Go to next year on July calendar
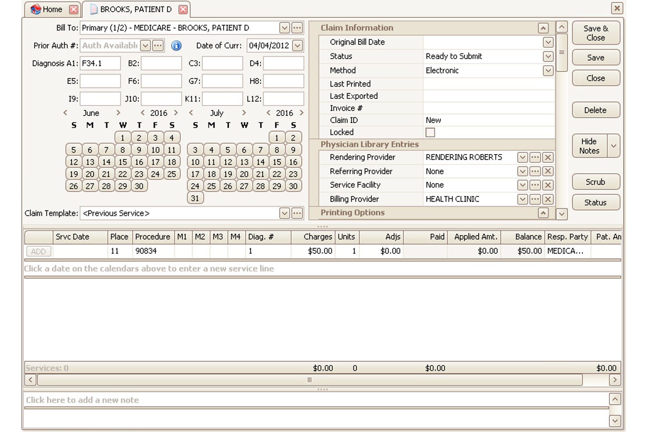Screen dimensions: 648x432 301,113
